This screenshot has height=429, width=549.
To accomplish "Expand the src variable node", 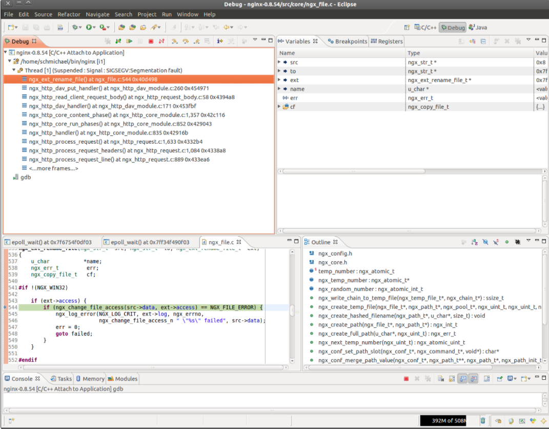I will click(x=279, y=62).
